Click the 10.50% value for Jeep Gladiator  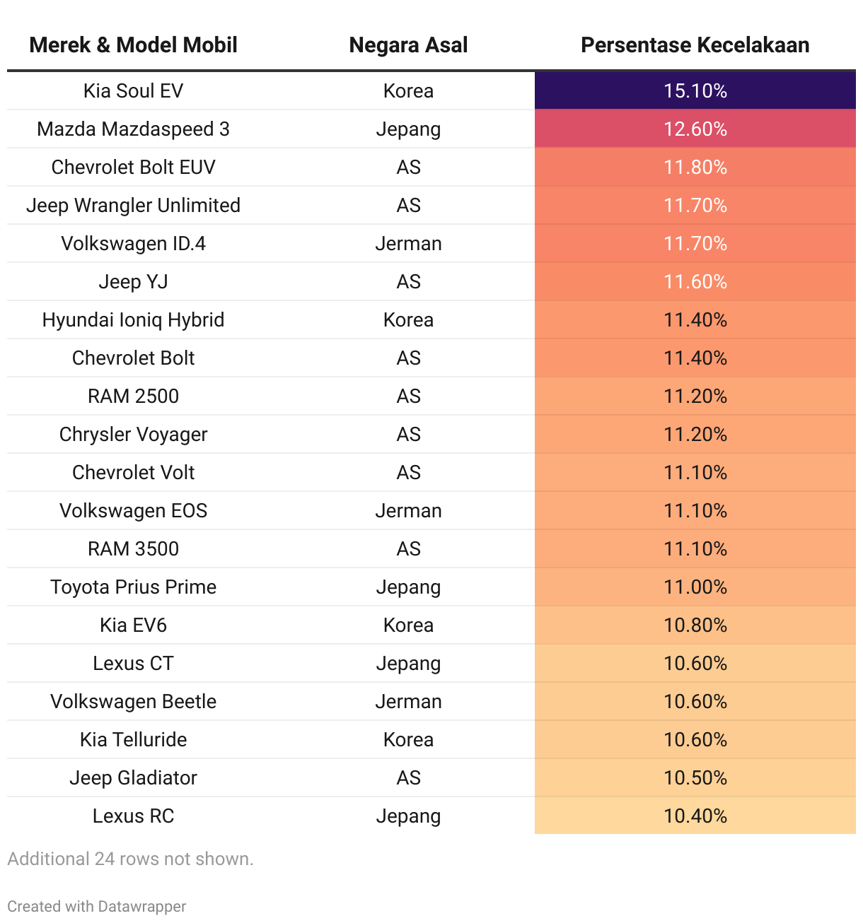[695, 778]
